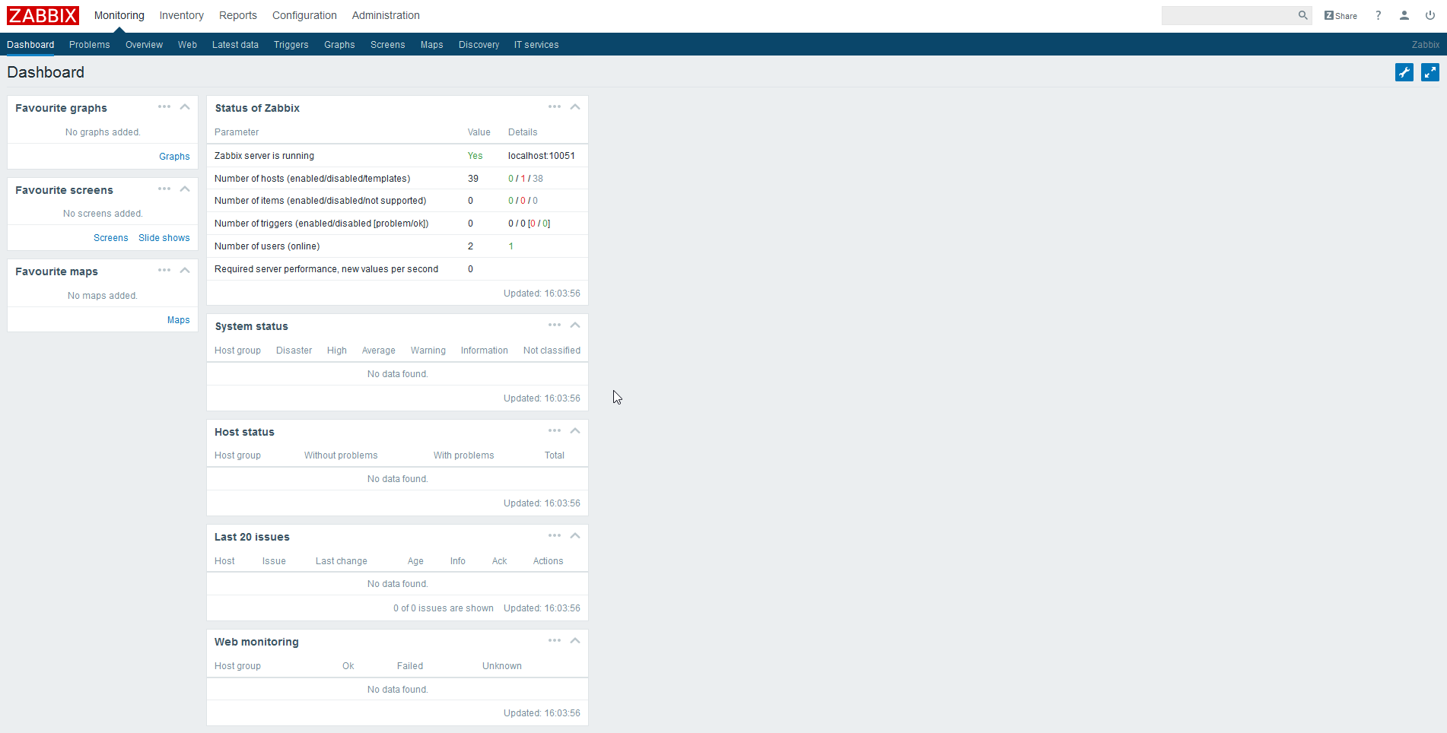Viewport: 1447px width, 733px height.
Task: Follow Graphs link in Favourite graphs
Action: [174, 157]
